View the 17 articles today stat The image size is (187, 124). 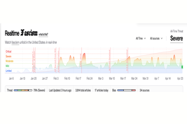click(102, 91)
